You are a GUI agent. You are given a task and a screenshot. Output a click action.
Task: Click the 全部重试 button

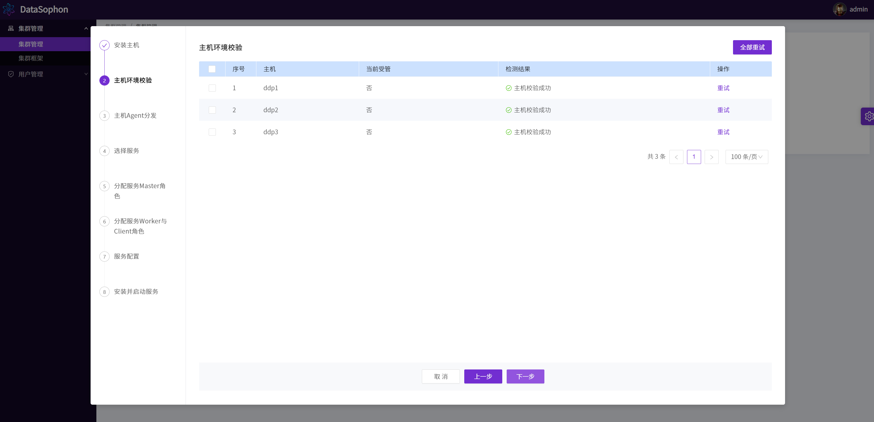coord(752,47)
